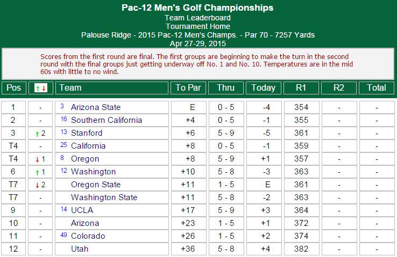The height and width of the screenshot is (257, 397).
Task: Click the Total column header
Action: [x=377, y=88]
